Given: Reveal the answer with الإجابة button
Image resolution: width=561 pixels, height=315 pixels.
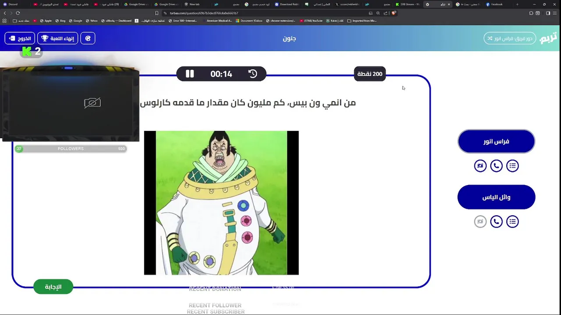Looking at the screenshot, I should pos(53,287).
